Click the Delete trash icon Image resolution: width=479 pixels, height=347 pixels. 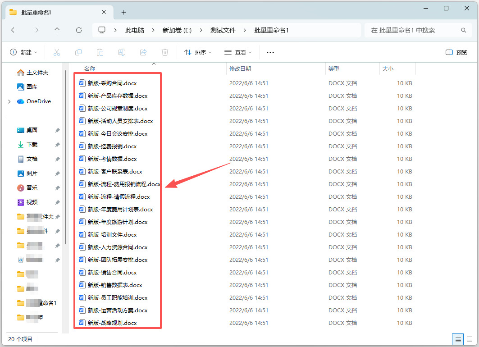coord(164,53)
